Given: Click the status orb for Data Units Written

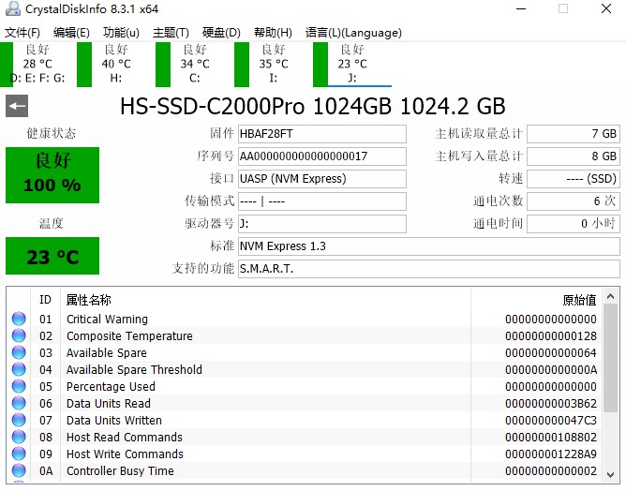Looking at the screenshot, I should tap(19, 420).
